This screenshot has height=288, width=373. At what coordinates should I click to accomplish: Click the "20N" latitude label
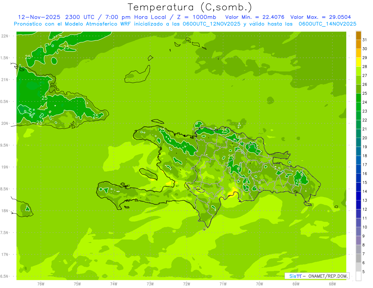point(5,123)
